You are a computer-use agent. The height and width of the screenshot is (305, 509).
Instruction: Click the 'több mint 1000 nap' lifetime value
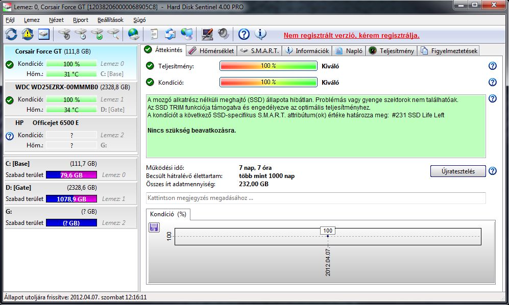pos(267,176)
